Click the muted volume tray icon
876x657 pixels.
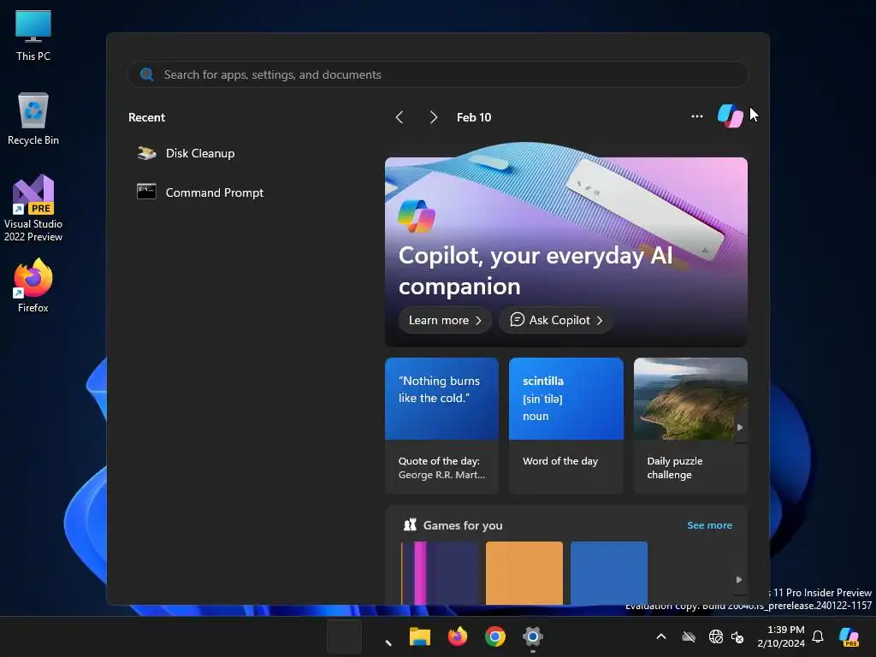coord(737,636)
